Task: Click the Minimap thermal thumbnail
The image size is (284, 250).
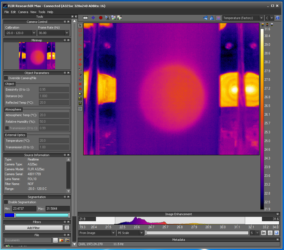Action: [x=37, y=56]
